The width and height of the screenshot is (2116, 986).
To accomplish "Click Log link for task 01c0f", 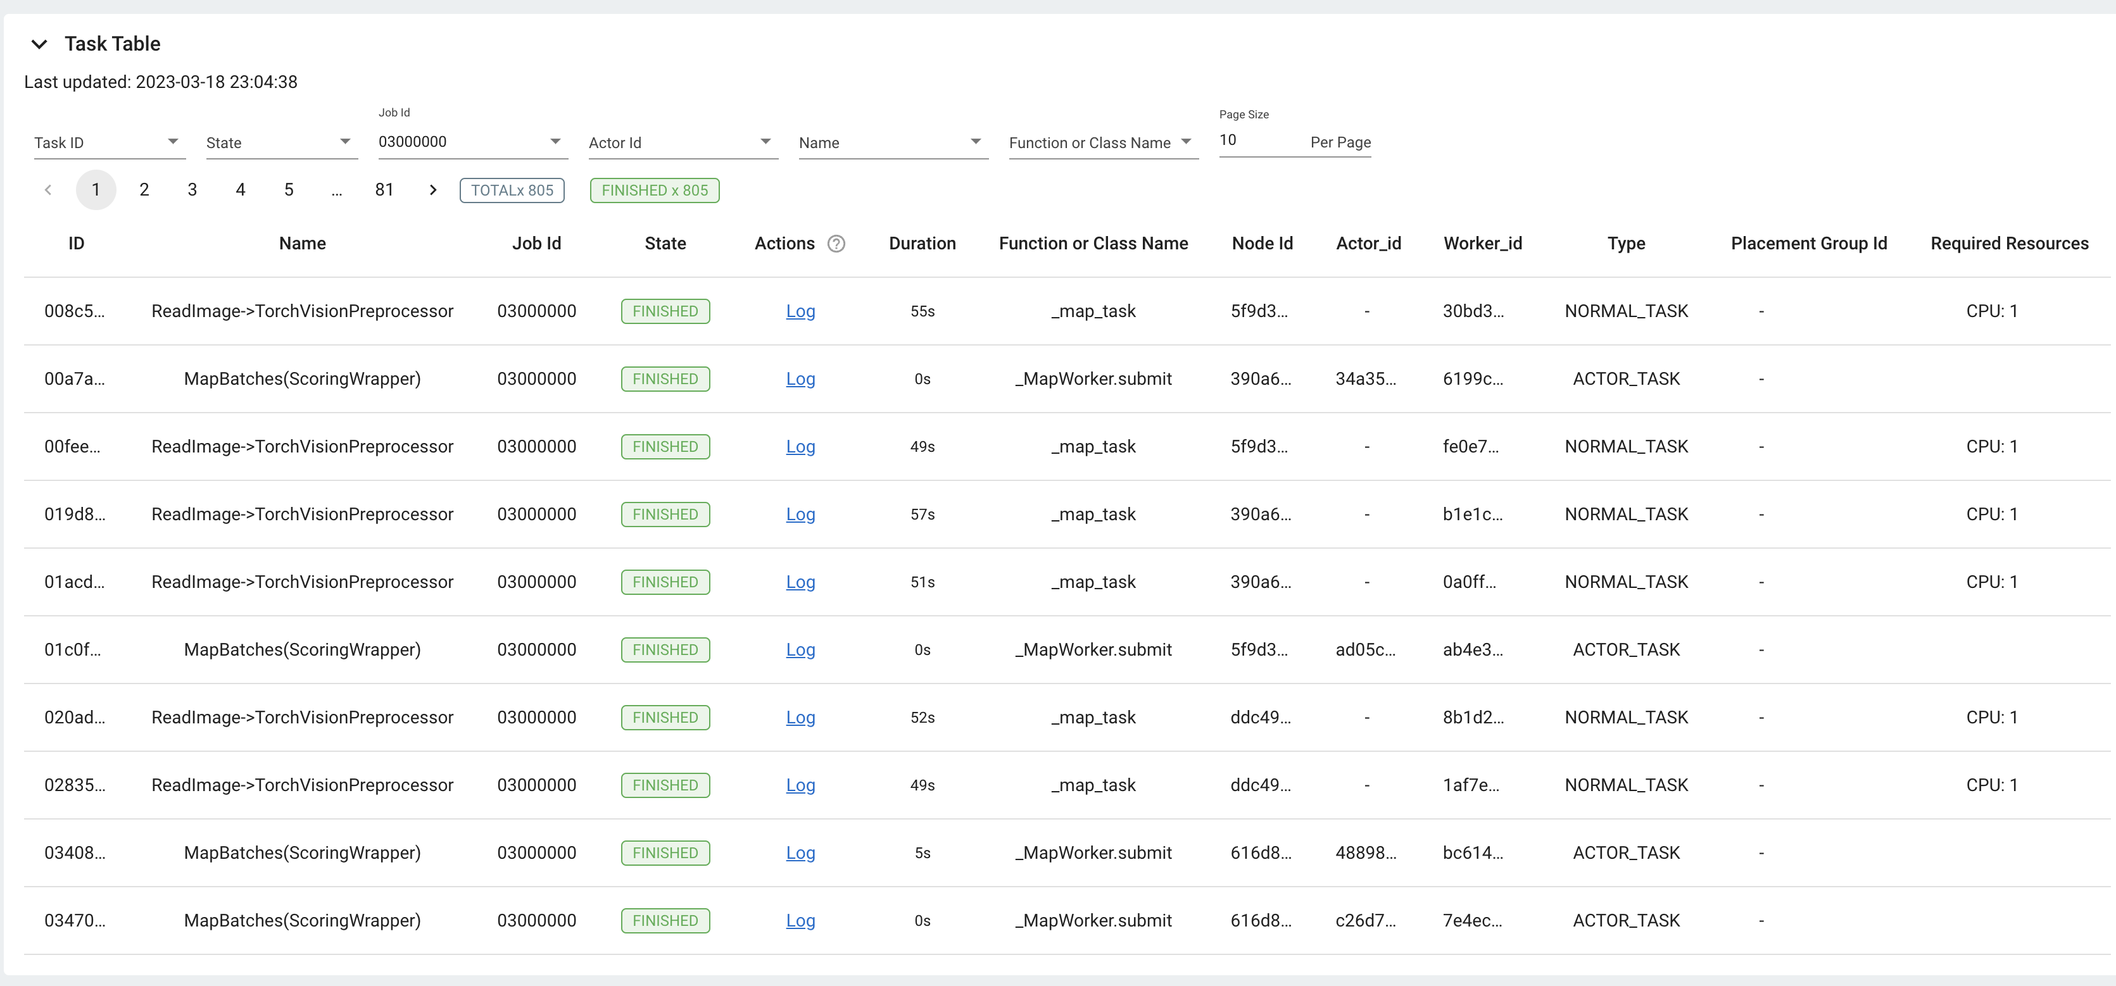I will pyautogui.click(x=800, y=650).
